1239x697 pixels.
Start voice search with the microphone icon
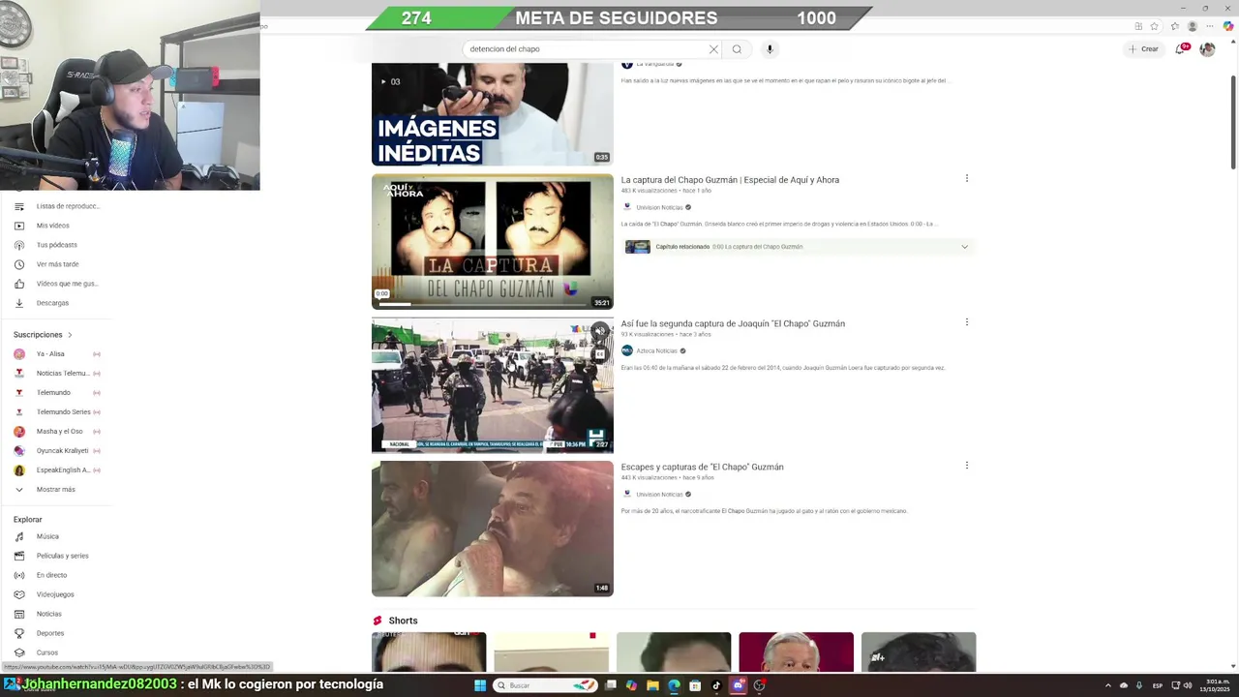pos(770,49)
